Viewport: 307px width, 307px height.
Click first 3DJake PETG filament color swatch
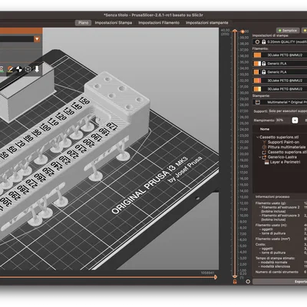pos(257,55)
